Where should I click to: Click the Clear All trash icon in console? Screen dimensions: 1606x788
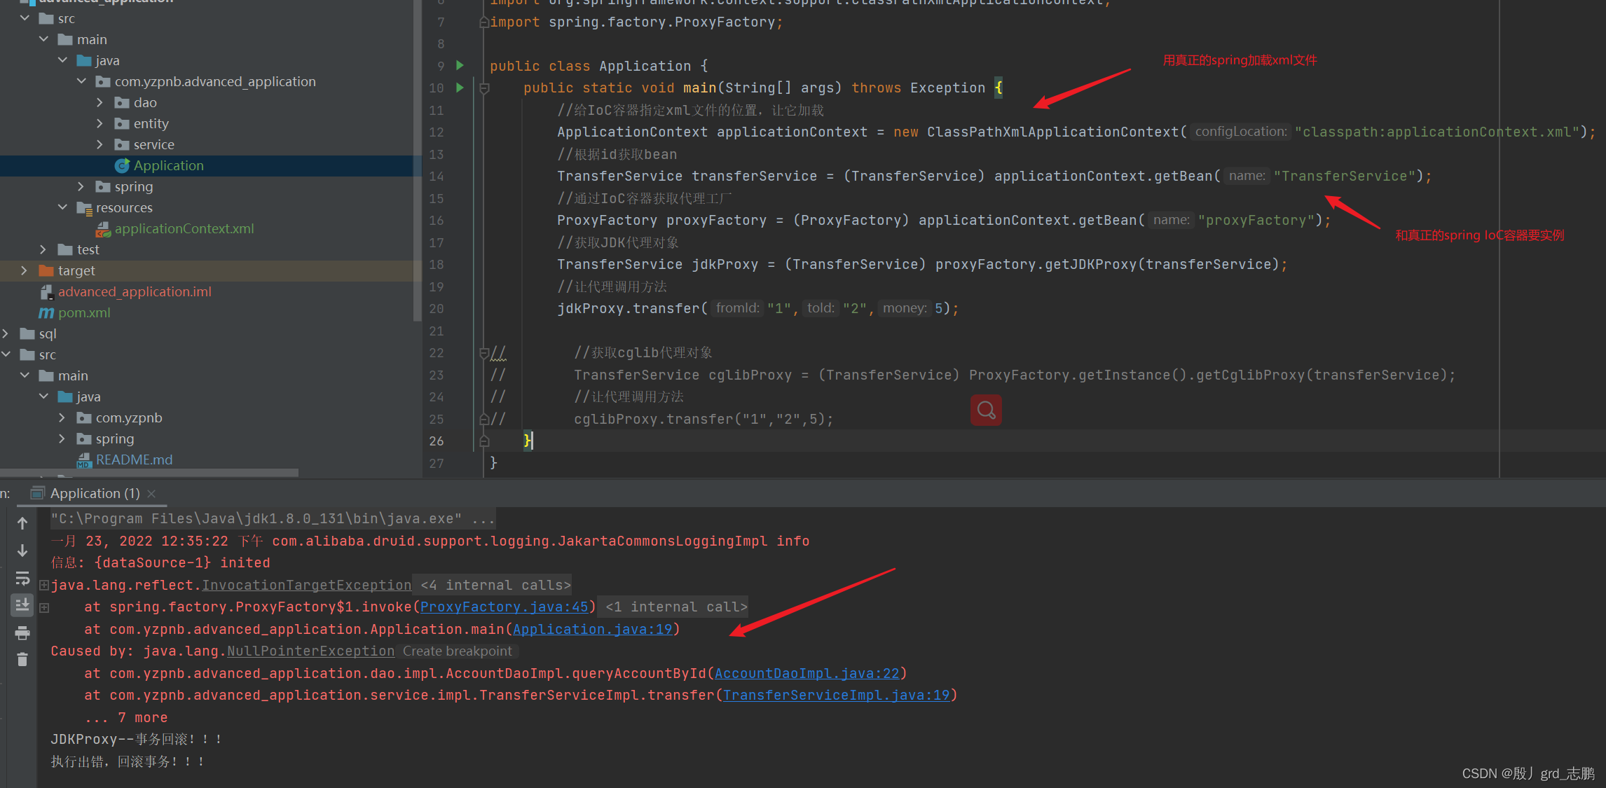click(22, 660)
